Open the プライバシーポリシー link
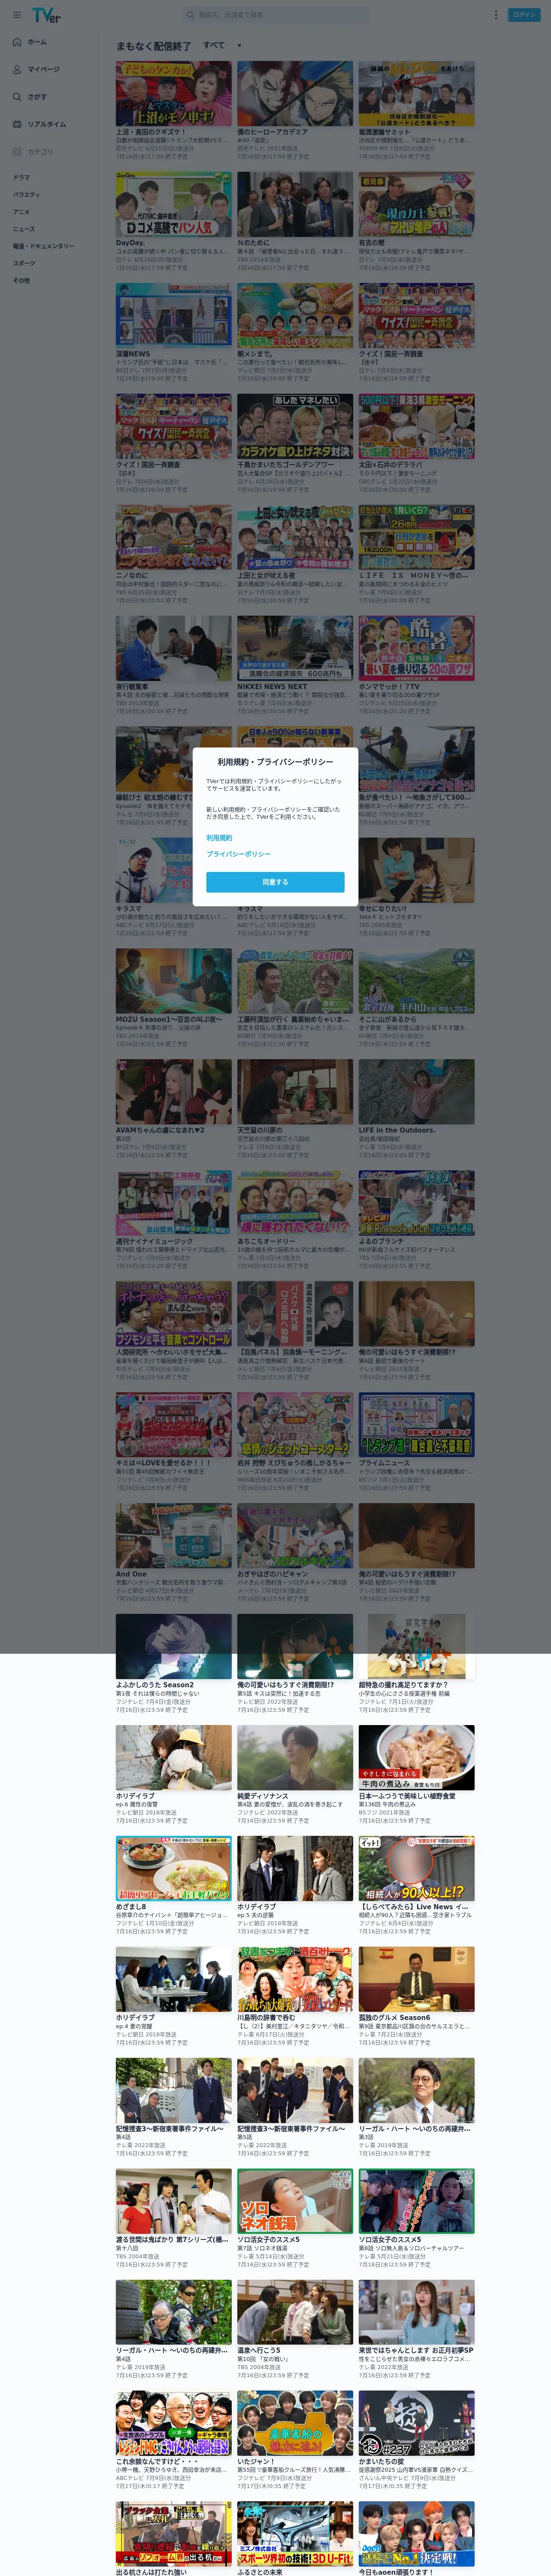 pos(238,854)
